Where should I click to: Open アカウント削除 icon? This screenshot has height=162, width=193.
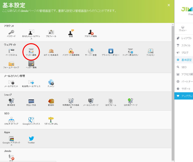[91, 32]
